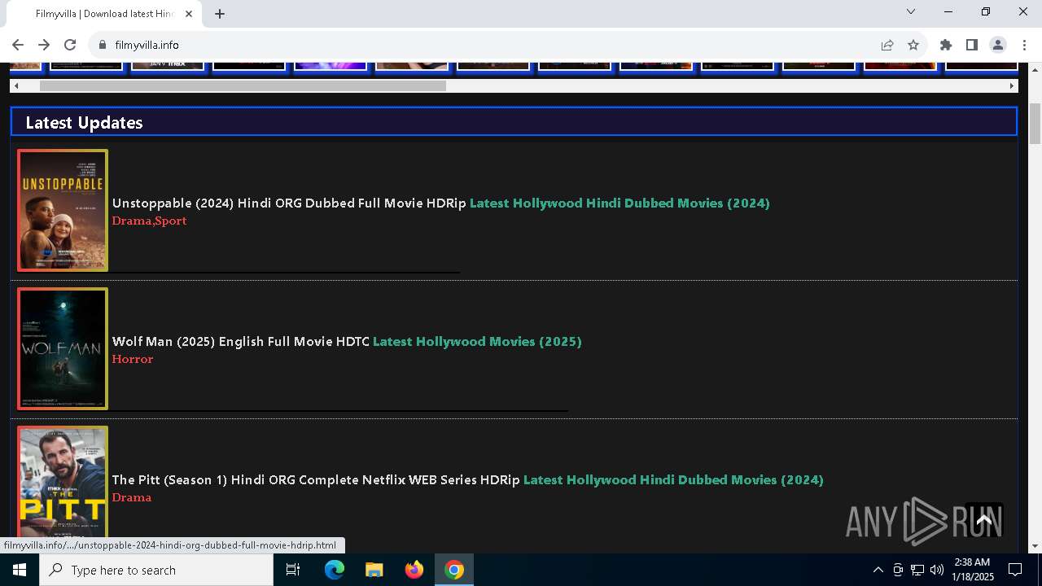Open the Windows Start menu
The width and height of the screenshot is (1042, 586).
tap(20, 570)
